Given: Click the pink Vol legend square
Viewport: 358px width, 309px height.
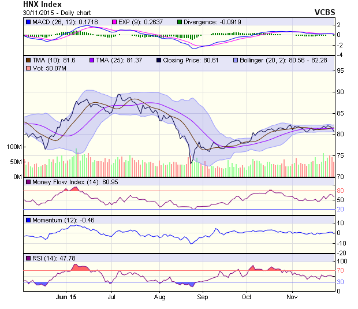Looking at the screenshot, I should (x=28, y=69).
